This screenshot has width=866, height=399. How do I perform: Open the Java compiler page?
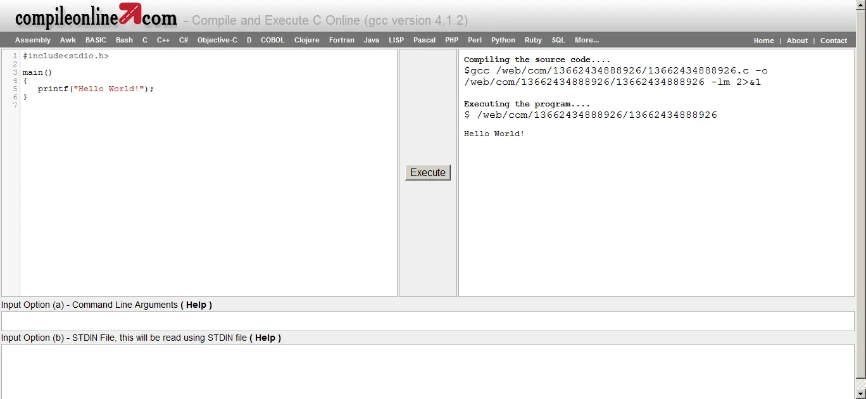click(x=372, y=40)
